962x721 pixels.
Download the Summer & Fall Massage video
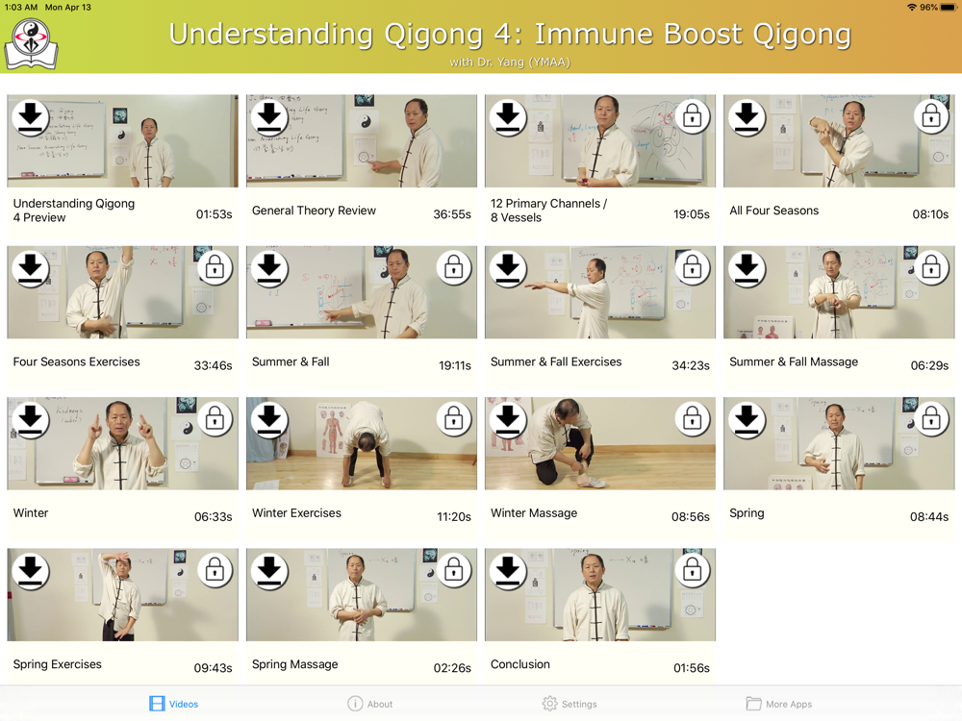[x=747, y=268]
